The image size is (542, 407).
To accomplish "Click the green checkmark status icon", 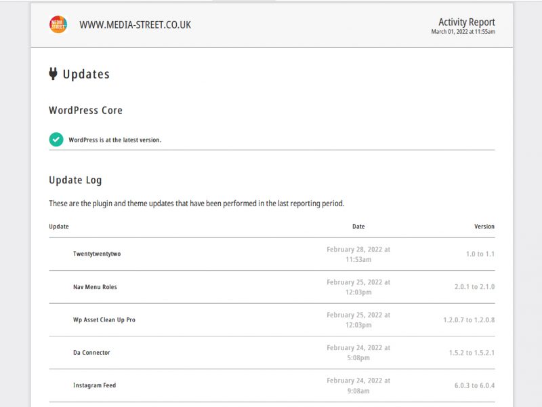I will (x=56, y=140).
